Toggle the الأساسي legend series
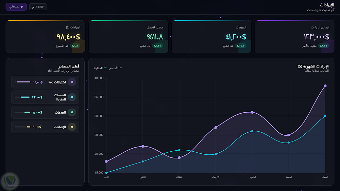 pos(115,68)
